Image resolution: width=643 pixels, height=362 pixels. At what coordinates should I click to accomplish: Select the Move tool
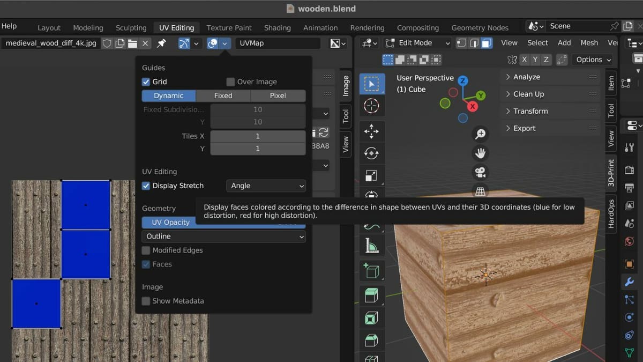click(371, 131)
